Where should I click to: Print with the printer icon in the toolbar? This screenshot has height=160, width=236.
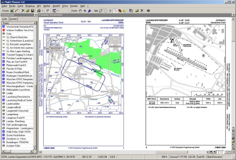point(39,11)
